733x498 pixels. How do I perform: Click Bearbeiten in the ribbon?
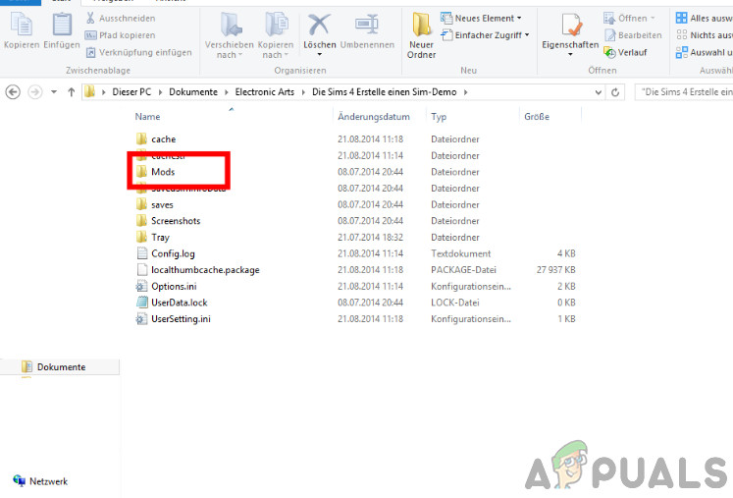[x=633, y=35]
